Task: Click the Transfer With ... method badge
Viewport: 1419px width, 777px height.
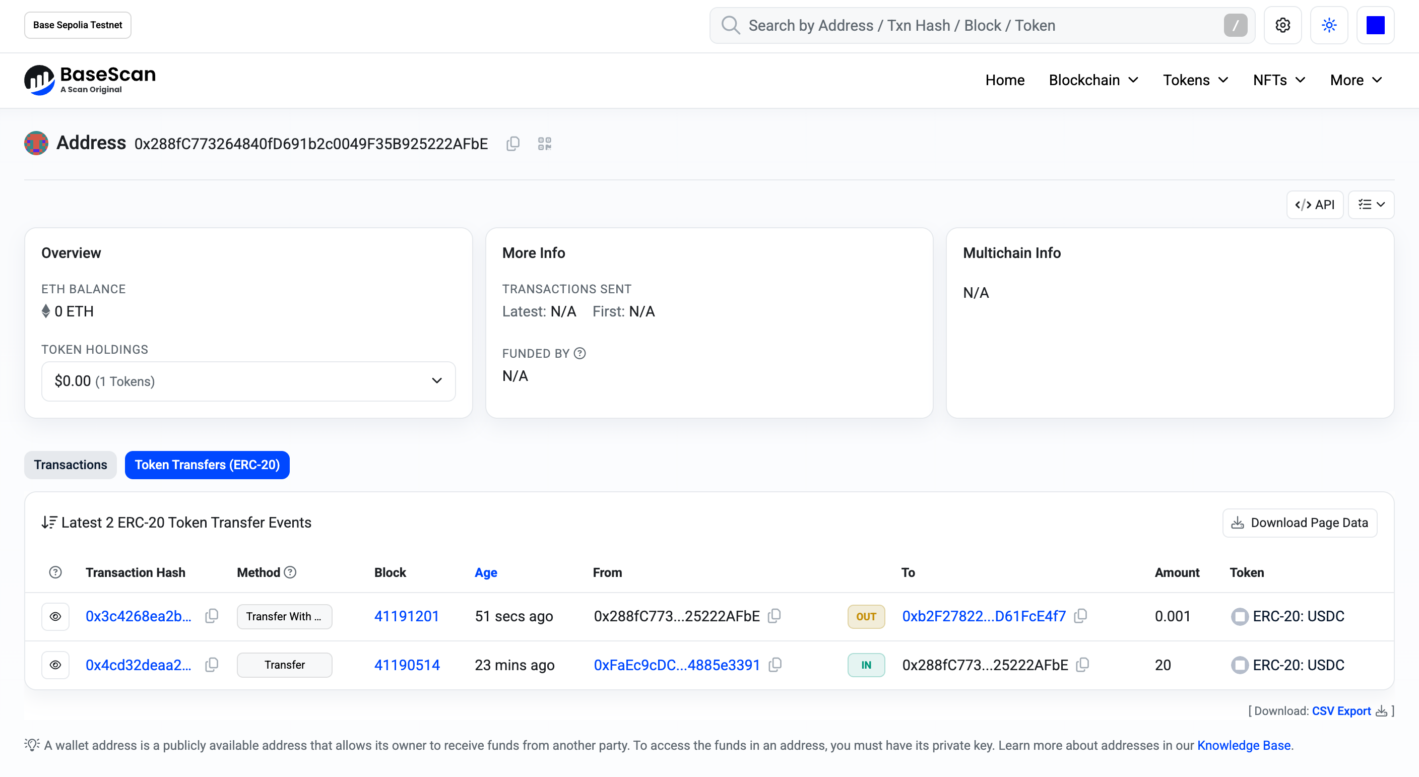Action: (284, 616)
